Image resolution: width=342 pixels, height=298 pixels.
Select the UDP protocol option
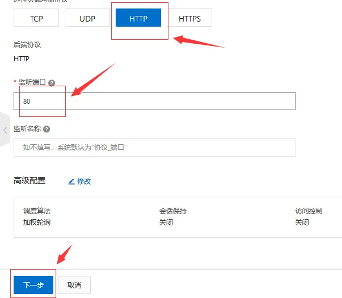click(87, 18)
